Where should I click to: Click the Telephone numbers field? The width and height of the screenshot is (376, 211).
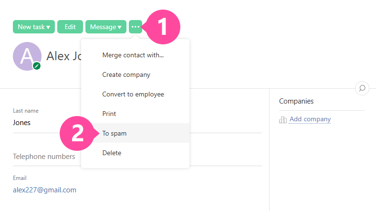(x=44, y=157)
